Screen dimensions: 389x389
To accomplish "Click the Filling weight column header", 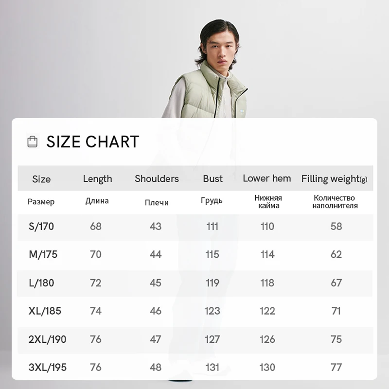I will click(x=334, y=179).
